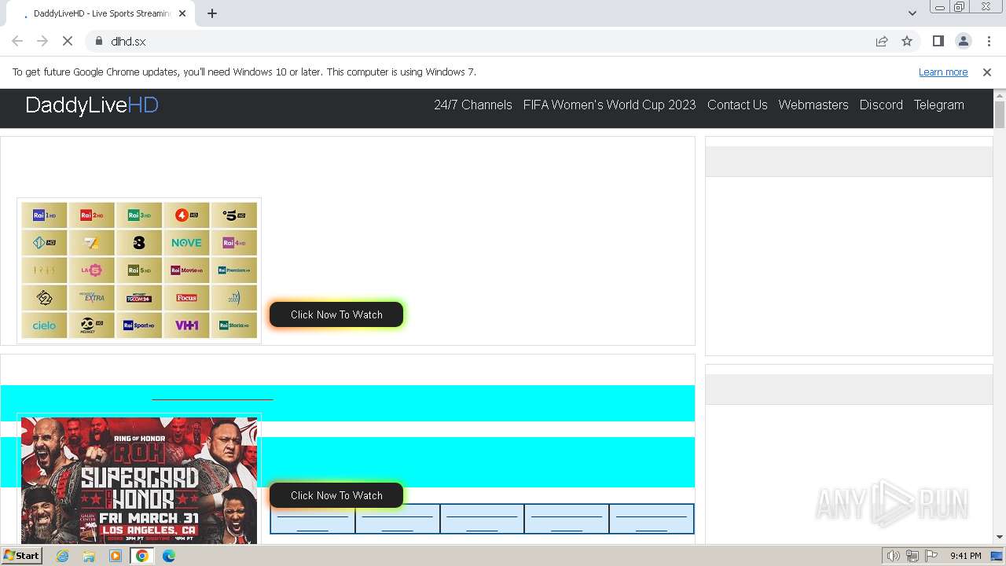Open the Action Center flag icon
This screenshot has width=1006, height=566.
pyautogui.click(x=931, y=556)
